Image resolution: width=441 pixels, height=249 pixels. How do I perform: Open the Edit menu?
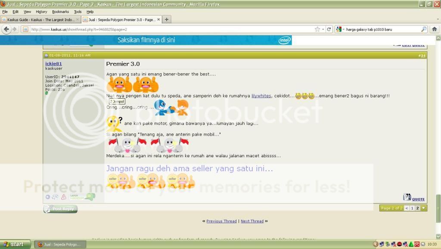point(16,12)
